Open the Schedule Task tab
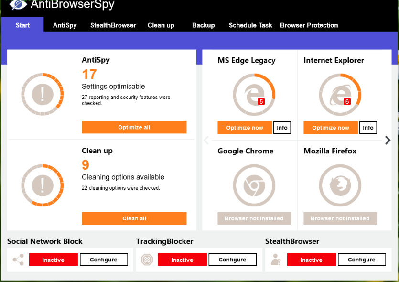 tap(250, 25)
